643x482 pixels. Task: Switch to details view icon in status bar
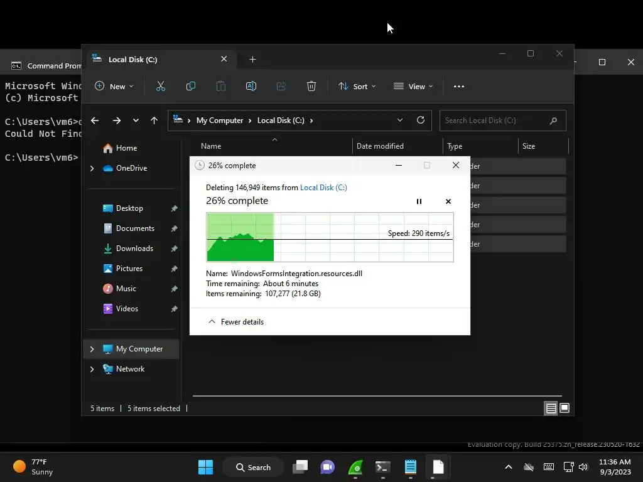pos(551,408)
